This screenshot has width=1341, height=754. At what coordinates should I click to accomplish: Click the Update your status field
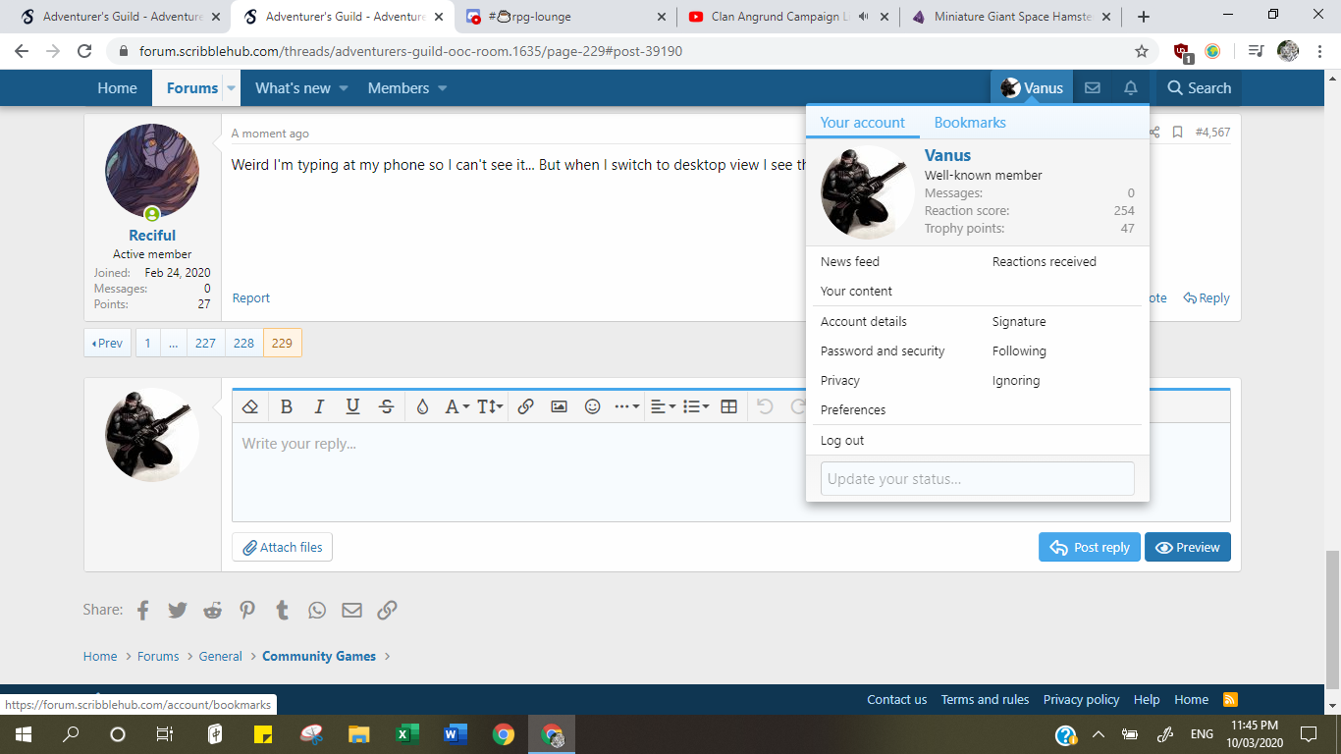(977, 479)
